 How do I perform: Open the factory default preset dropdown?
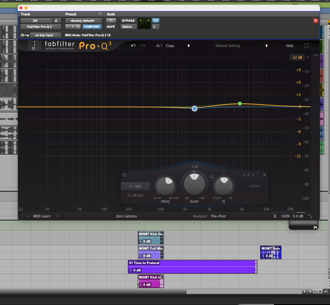pos(84,20)
